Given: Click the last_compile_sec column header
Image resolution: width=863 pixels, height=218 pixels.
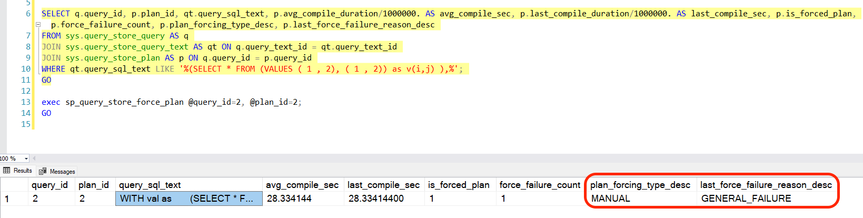Looking at the screenshot, I should click(x=383, y=185).
